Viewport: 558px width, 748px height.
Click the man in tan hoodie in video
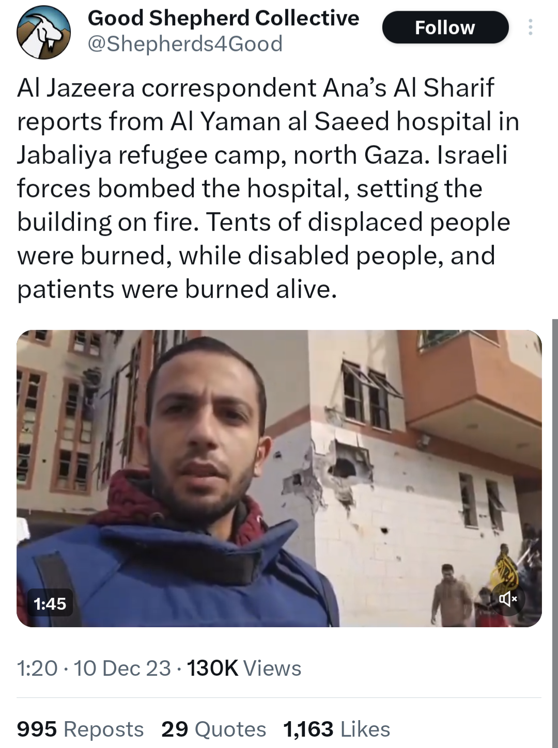tap(451, 596)
